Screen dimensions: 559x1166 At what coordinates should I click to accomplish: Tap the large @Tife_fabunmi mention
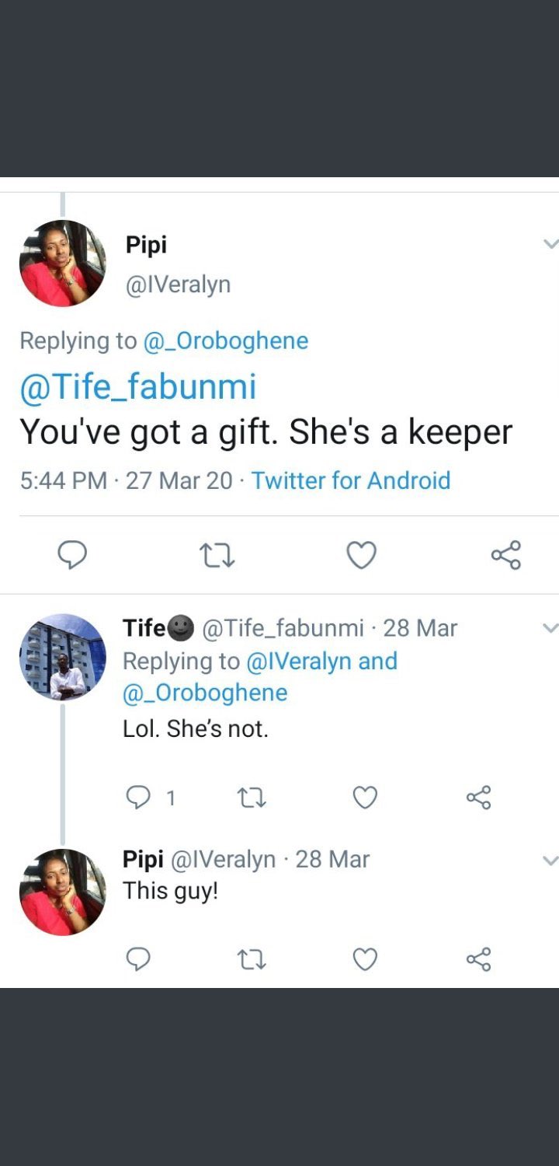[137, 387]
